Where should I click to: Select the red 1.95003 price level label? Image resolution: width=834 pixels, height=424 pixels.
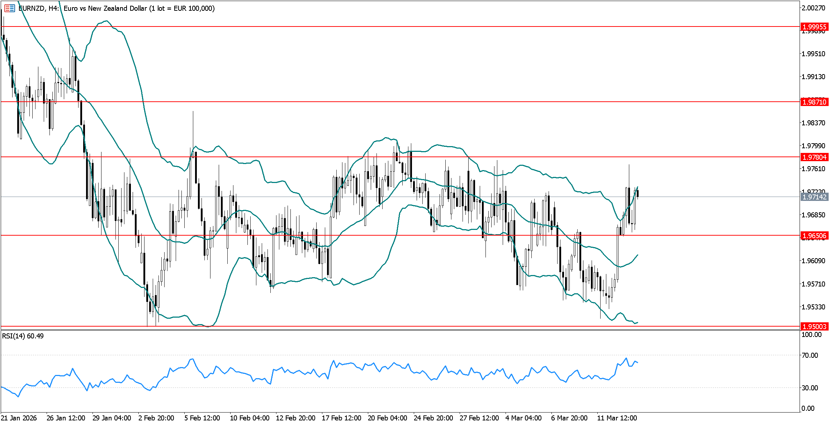point(814,327)
